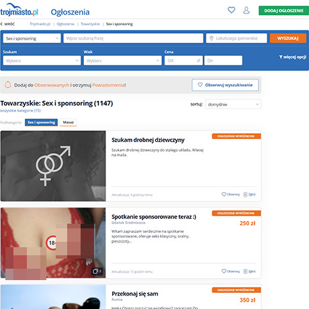The image size is (309, 309).
Task: Click the 'Rumia' location text
Action: [117, 300]
